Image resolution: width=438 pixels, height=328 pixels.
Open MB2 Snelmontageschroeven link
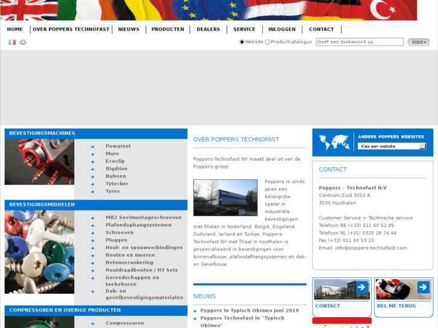[143, 217]
